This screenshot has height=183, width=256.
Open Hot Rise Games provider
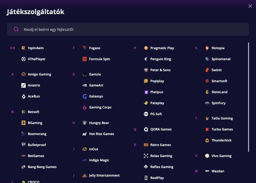click(101, 134)
